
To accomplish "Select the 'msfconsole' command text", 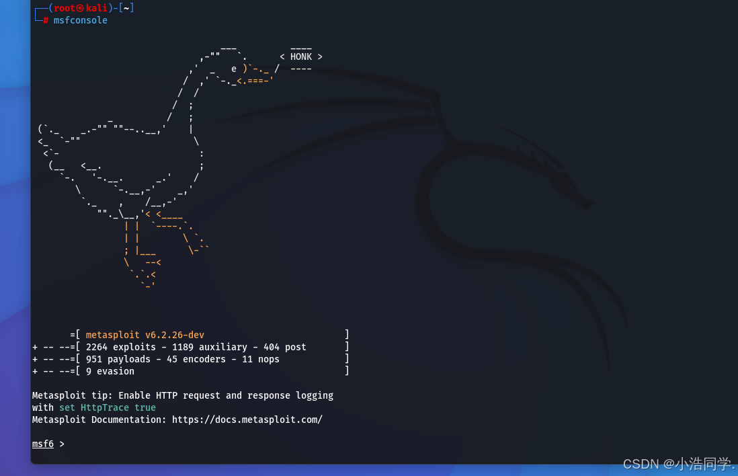I will [81, 20].
